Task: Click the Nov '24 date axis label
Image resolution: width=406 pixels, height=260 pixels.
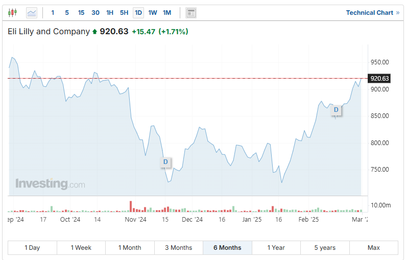Action: [x=135, y=220]
